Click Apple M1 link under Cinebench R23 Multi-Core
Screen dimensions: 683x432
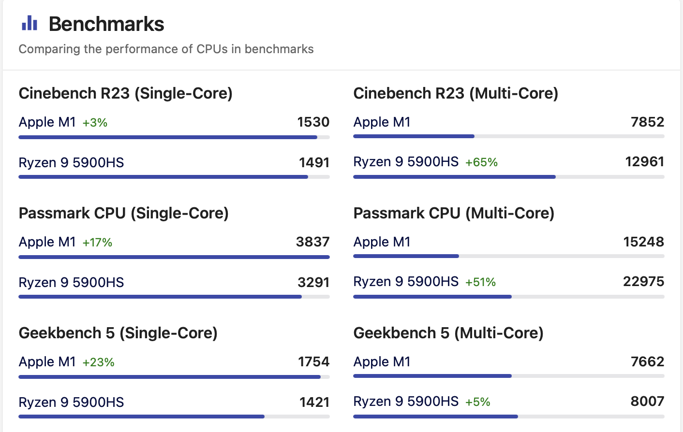[382, 122]
